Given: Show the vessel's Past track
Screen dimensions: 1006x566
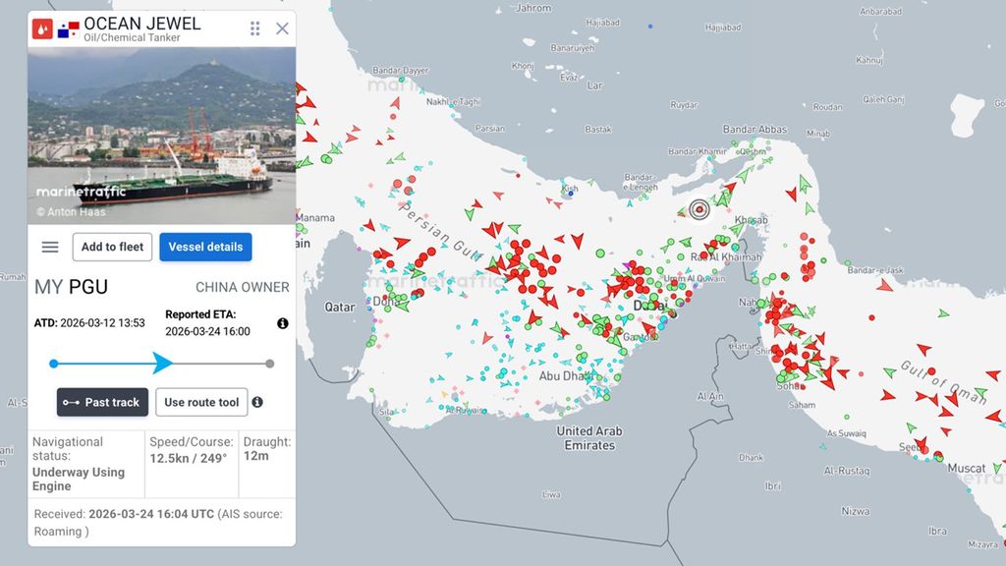Looking at the screenshot, I should pyautogui.click(x=102, y=402).
